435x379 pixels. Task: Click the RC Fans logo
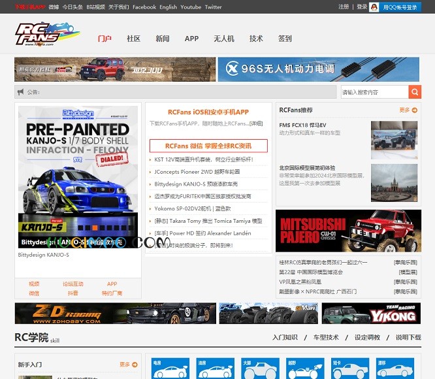coord(48,34)
